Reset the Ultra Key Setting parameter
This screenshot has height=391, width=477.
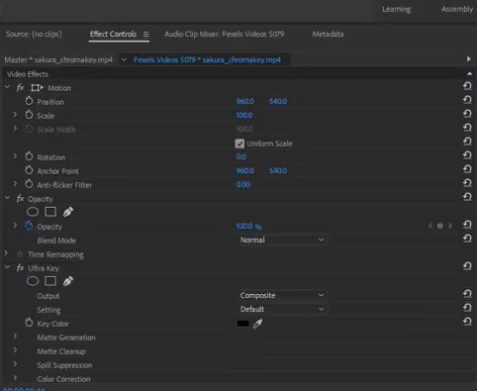pos(467,308)
